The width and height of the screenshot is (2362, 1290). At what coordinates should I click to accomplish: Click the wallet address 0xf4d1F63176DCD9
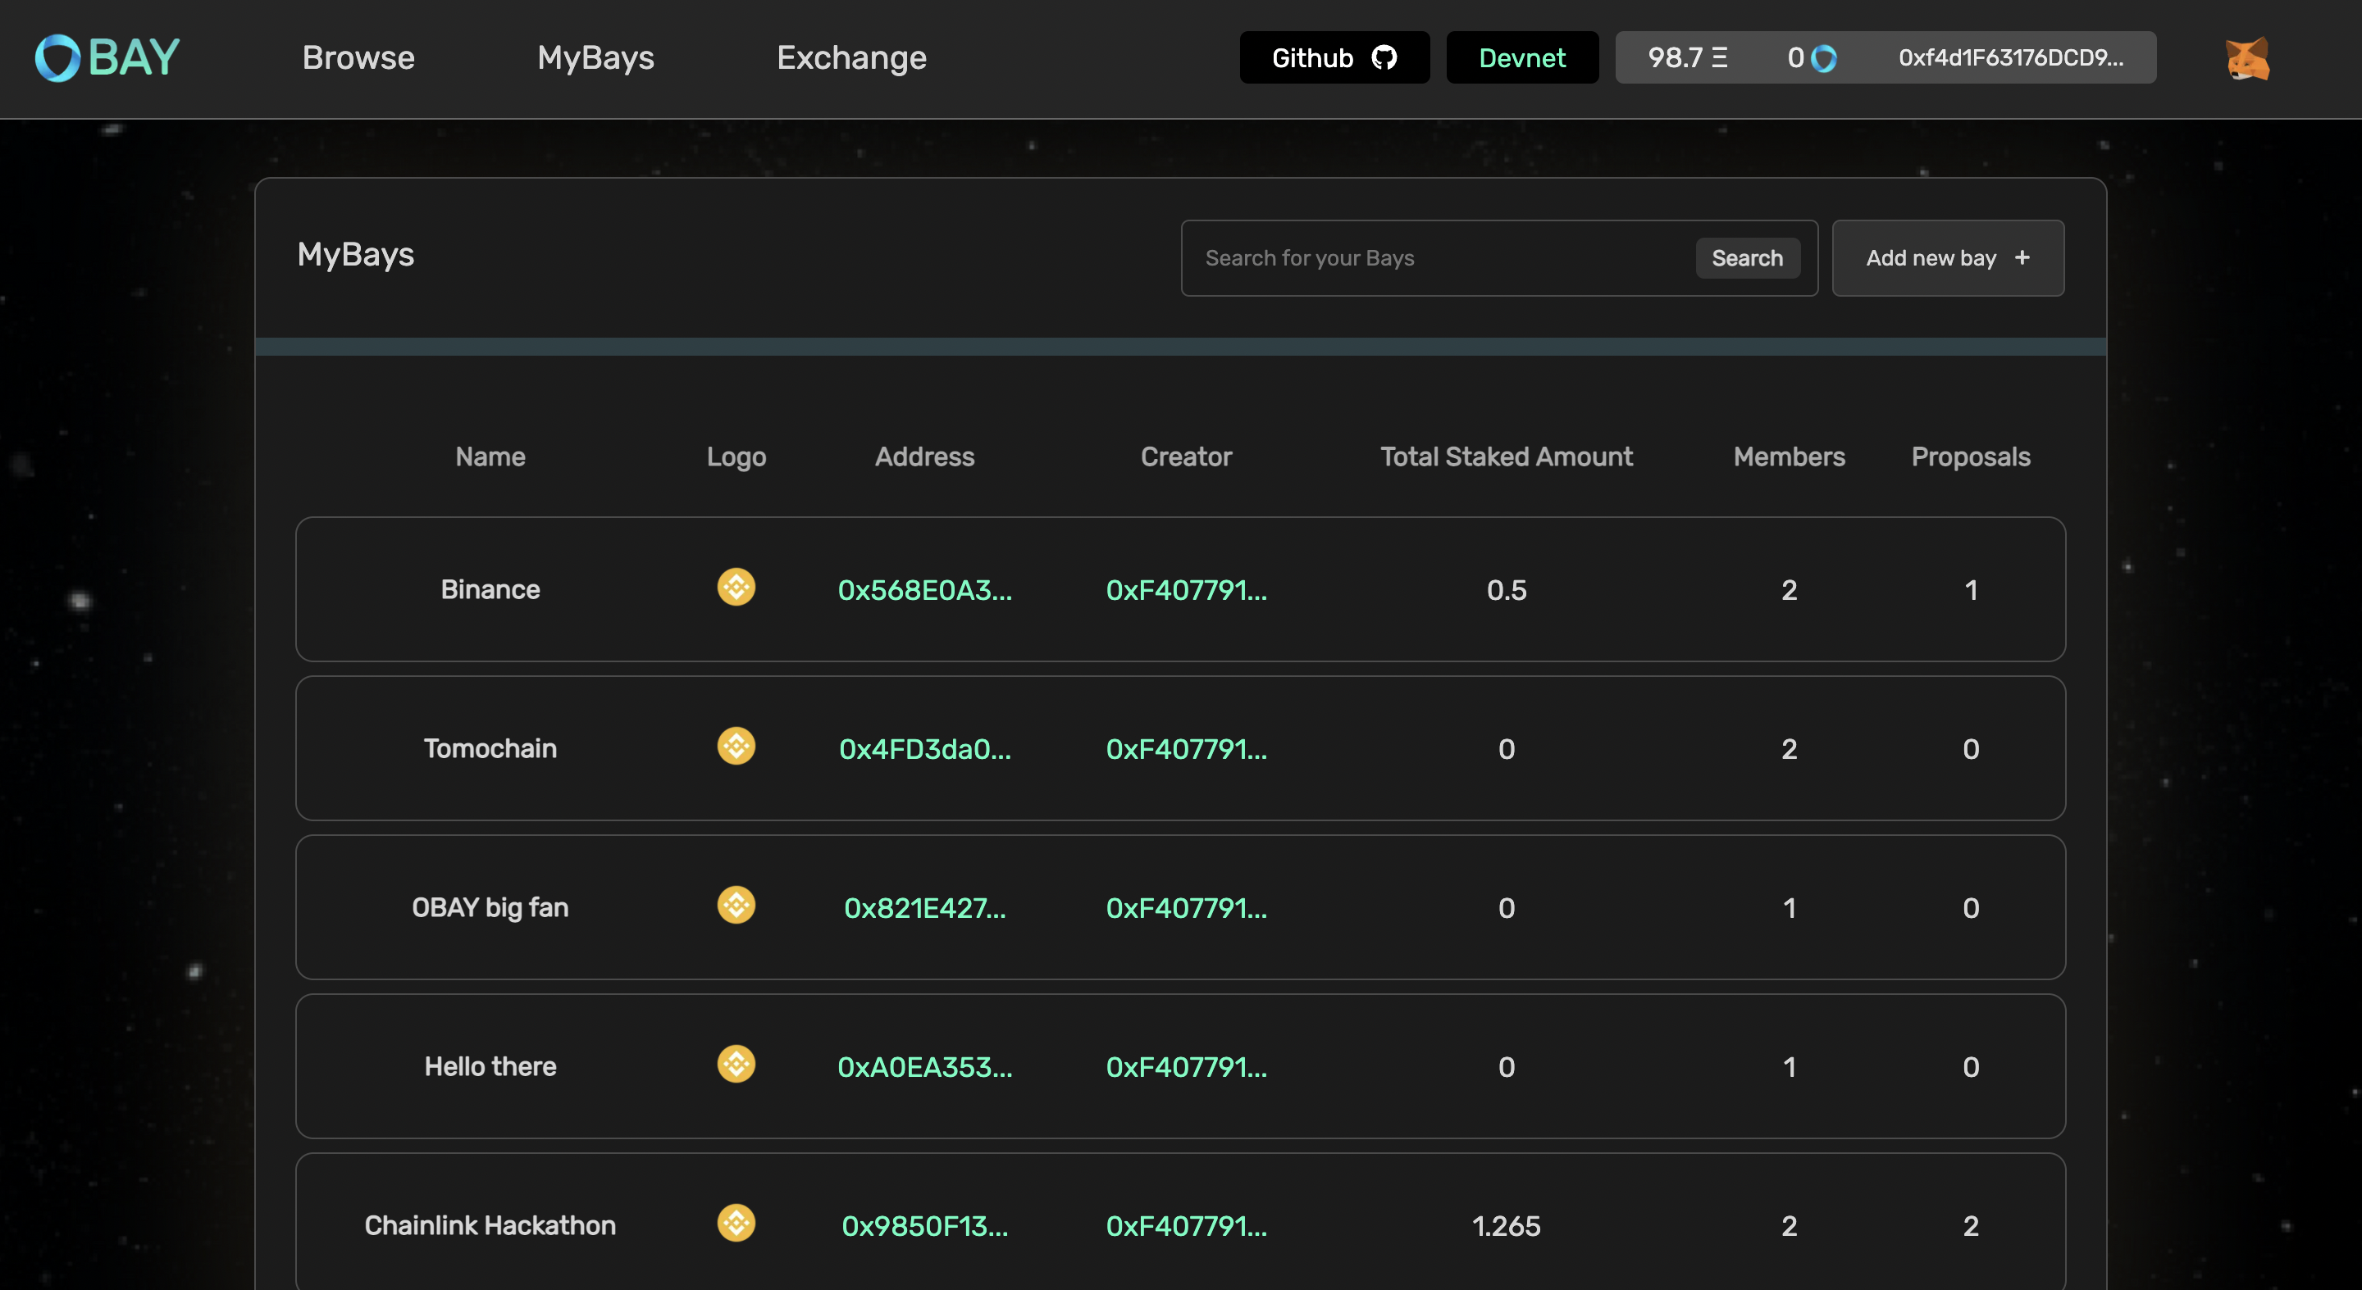2010,57
